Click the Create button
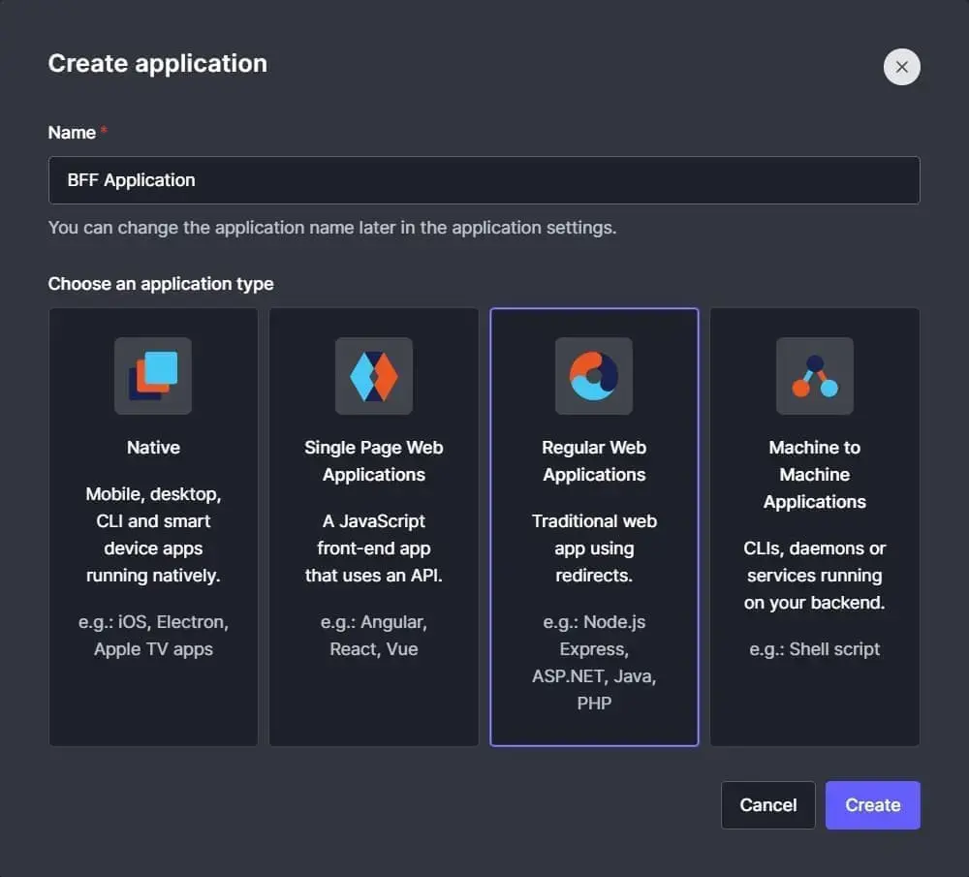The height and width of the screenshot is (877, 969). [873, 804]
